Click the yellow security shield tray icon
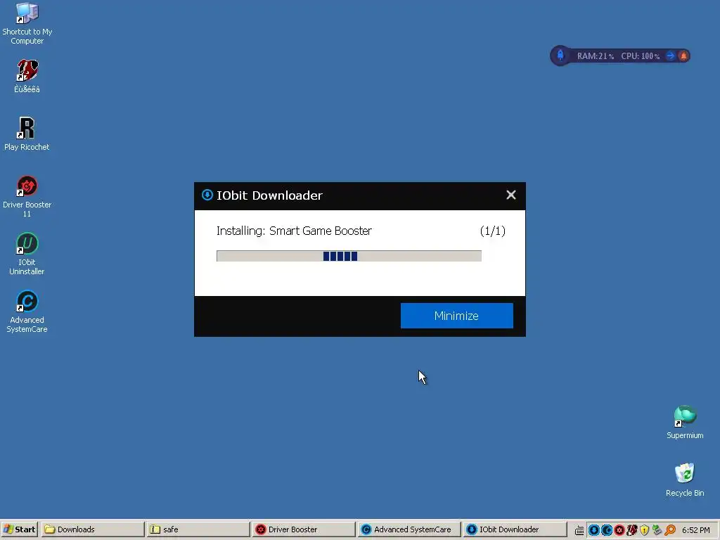The width and height of the screenshot is (720, 540). 644,530
